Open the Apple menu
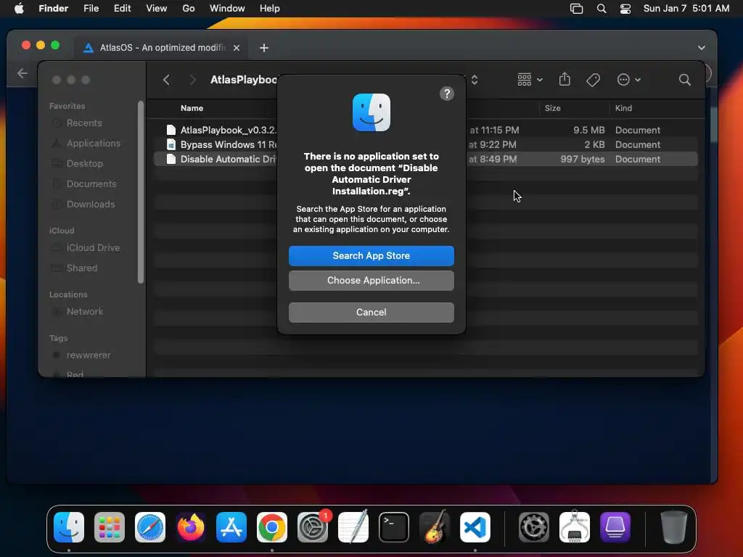Image resolution: width=743 pixels, height=557 pixels. [19, 9]
